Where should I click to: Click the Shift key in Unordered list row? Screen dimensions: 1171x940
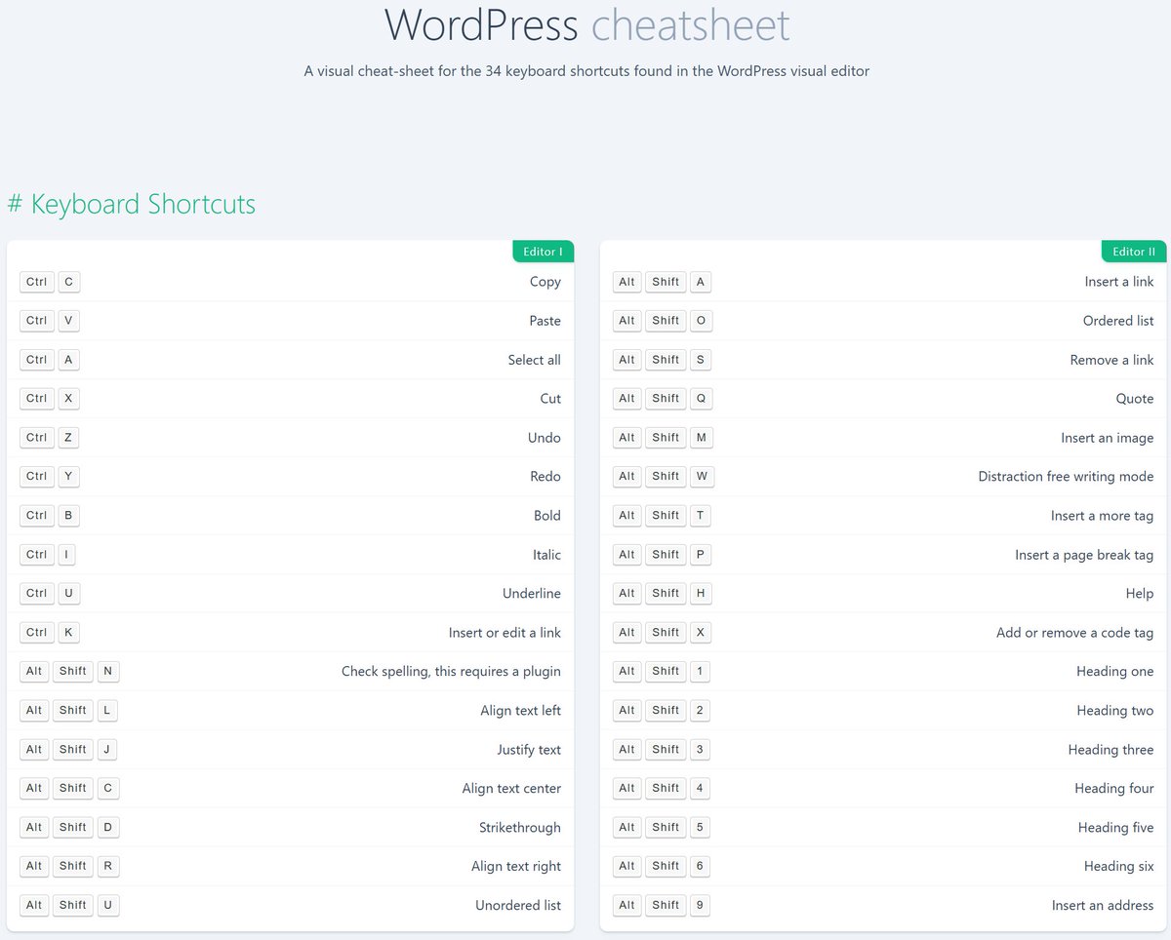coord(73,906)
